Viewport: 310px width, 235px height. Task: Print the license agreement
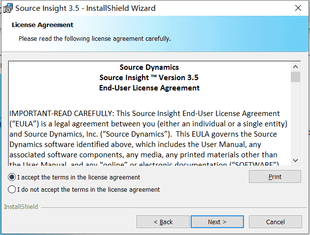[275, 176]
